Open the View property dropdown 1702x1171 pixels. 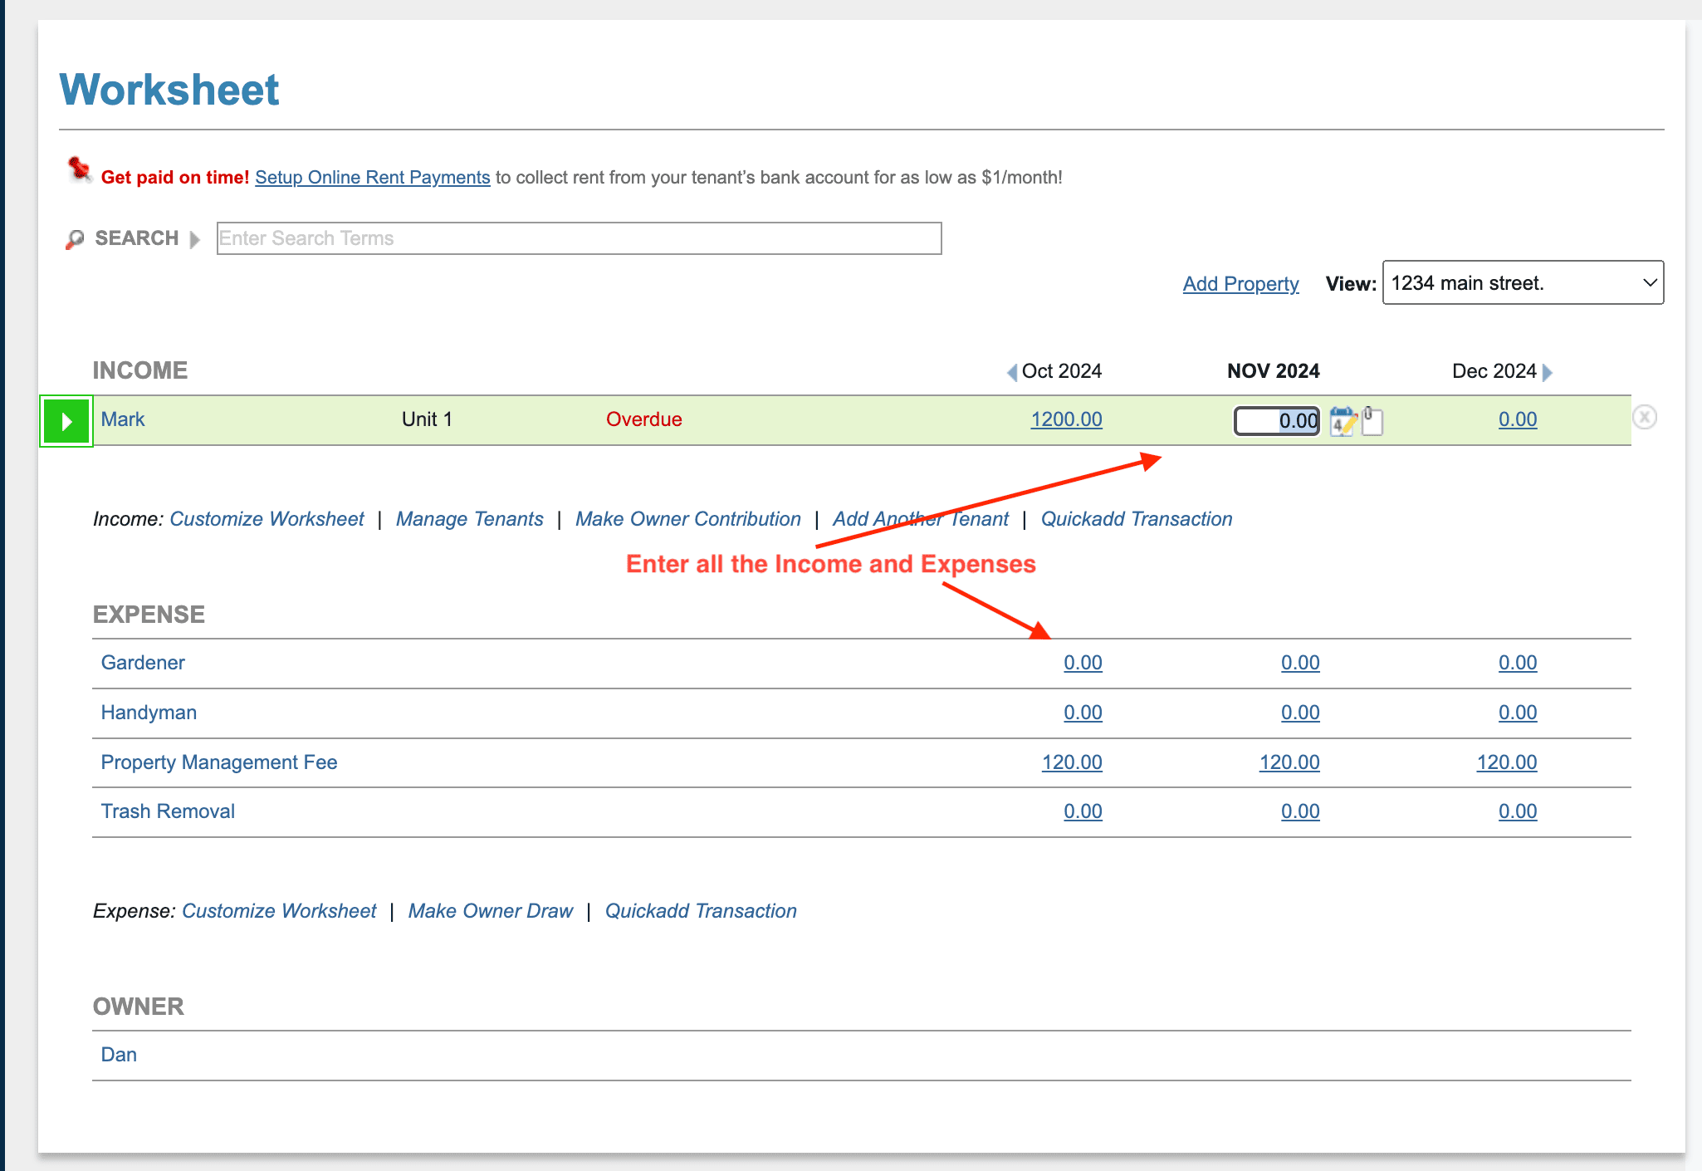click(1522, 283)
